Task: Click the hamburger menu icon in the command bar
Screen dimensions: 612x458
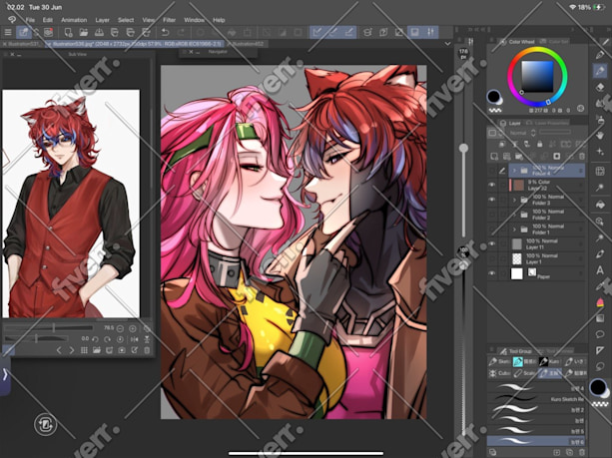Action: coord(8,32)
